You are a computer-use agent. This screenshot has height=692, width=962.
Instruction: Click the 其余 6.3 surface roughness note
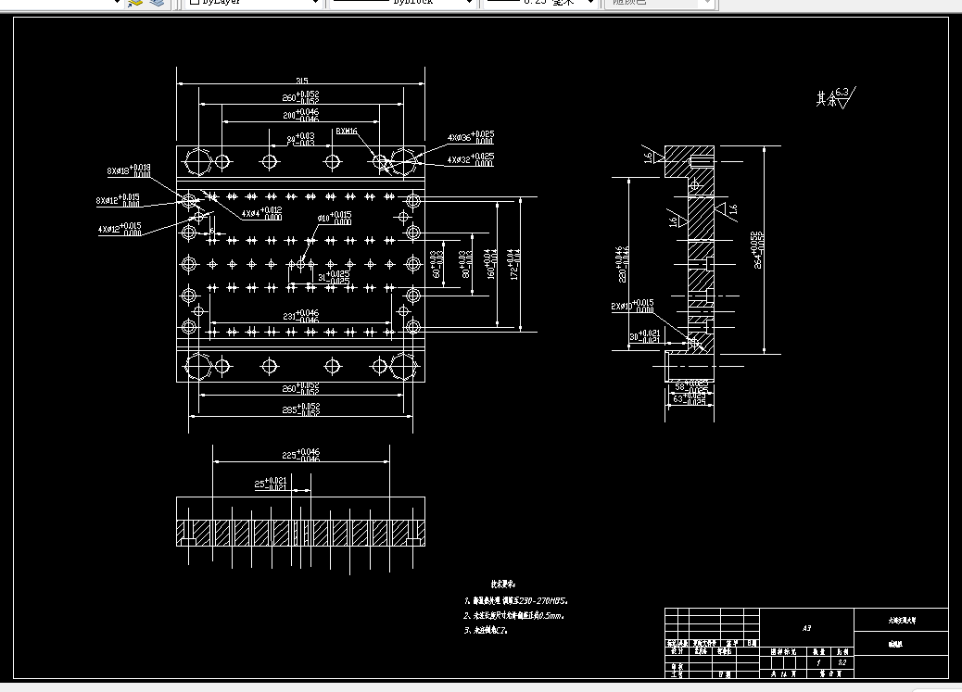pyautogui.click(x=836, y=97)
